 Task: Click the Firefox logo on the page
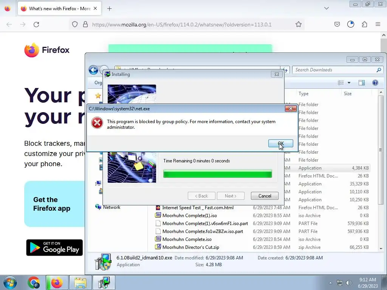coord(47,50)
